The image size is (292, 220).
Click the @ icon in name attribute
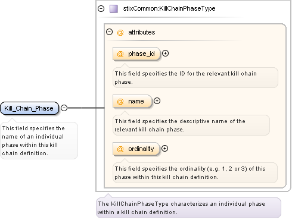point(120,101)
